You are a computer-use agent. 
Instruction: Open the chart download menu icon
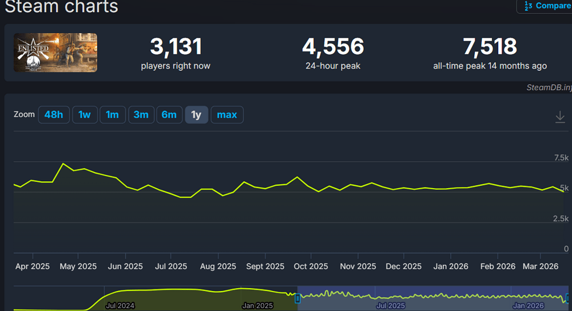[x=560, y=117]
